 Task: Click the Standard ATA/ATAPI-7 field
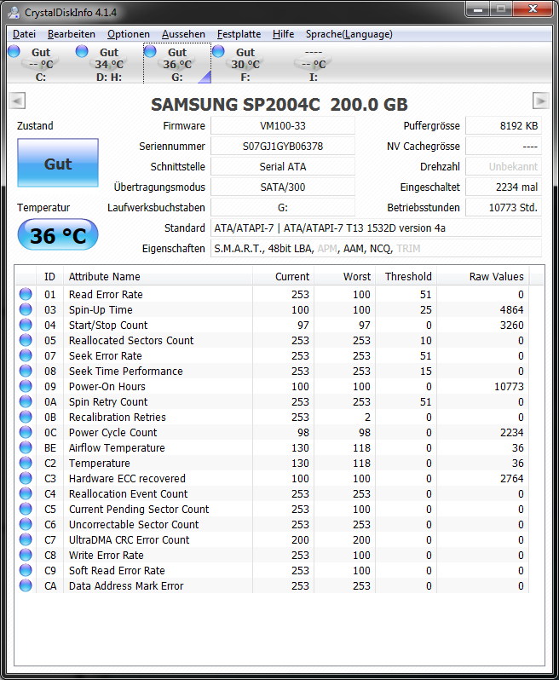point(376,228)
